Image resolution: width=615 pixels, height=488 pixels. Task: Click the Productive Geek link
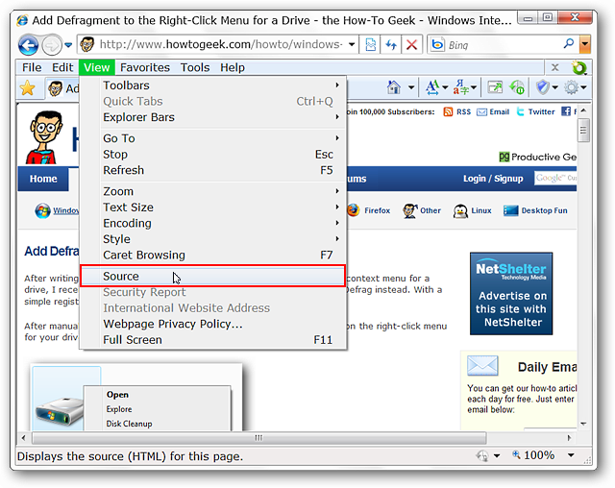click(x=537, y=157)
